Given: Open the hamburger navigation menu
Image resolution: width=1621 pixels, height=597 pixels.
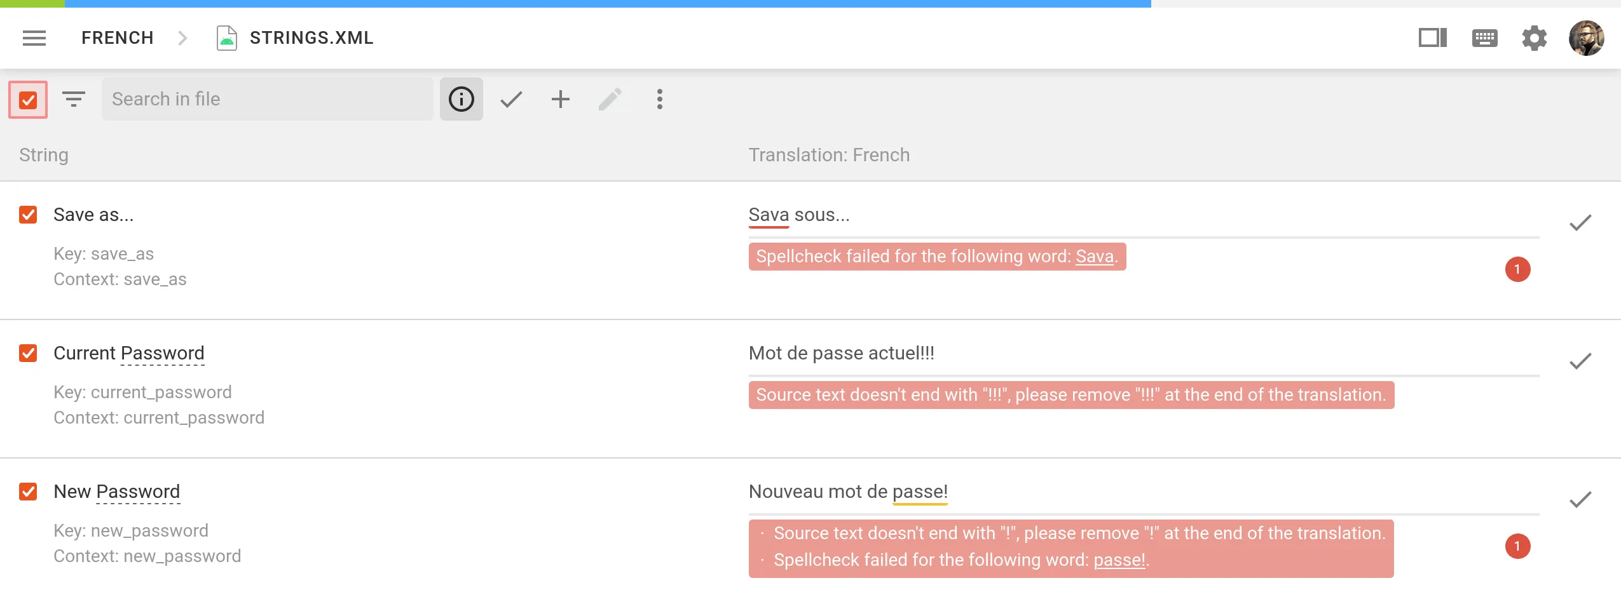Looking at the screenshot, I should (x=35, y=37).
